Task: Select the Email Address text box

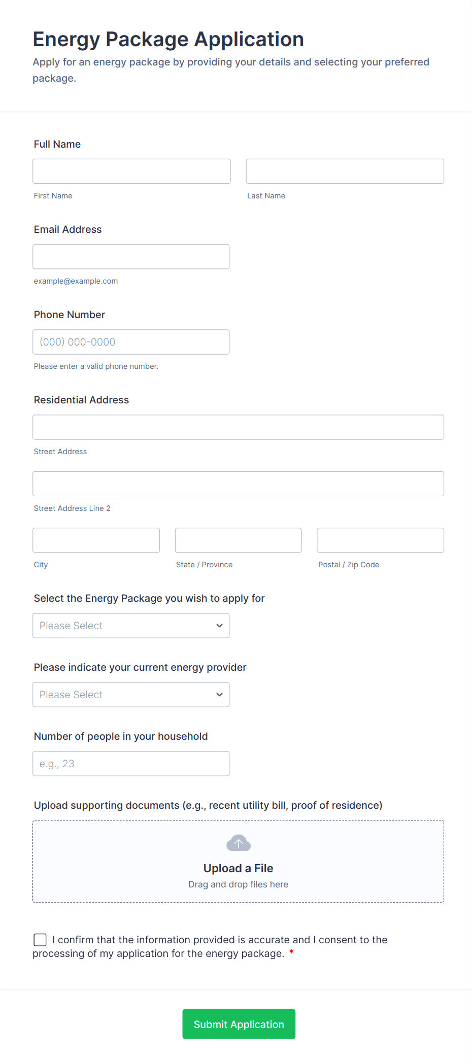Action: coord(131,257)
